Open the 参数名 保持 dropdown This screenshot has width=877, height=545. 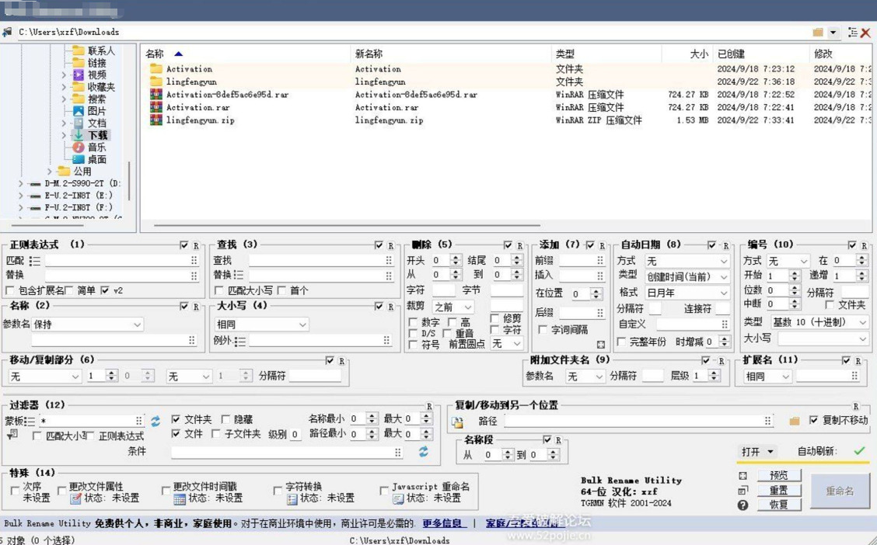coord(87,325)
